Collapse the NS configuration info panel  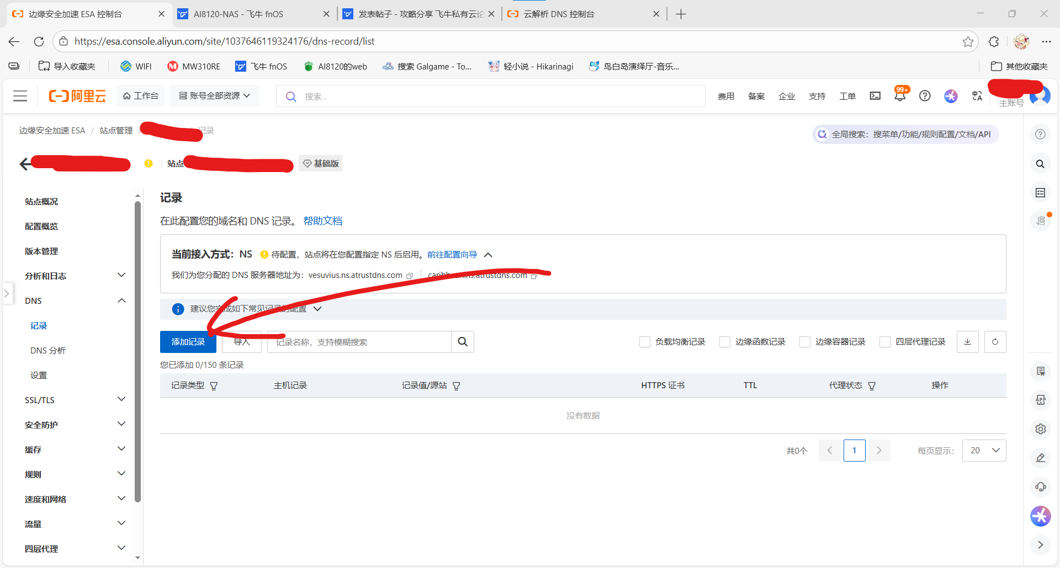[x=488, y=255]
